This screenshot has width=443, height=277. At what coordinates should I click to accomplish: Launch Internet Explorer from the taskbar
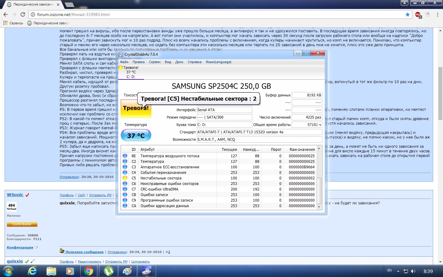coord(32,271)
